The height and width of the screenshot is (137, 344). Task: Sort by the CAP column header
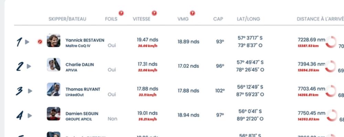coord(218,19)
